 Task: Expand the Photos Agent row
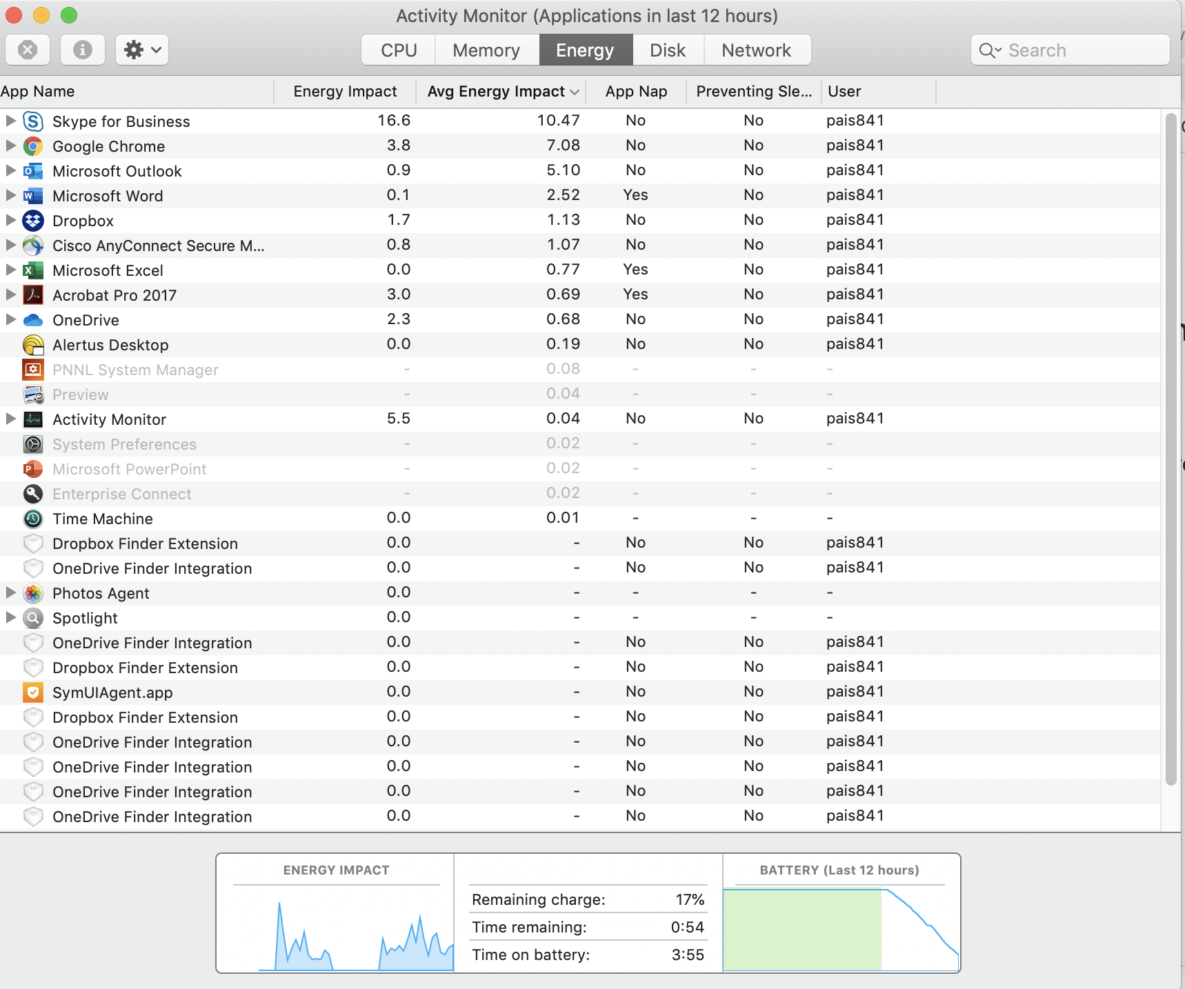(10, 592)
